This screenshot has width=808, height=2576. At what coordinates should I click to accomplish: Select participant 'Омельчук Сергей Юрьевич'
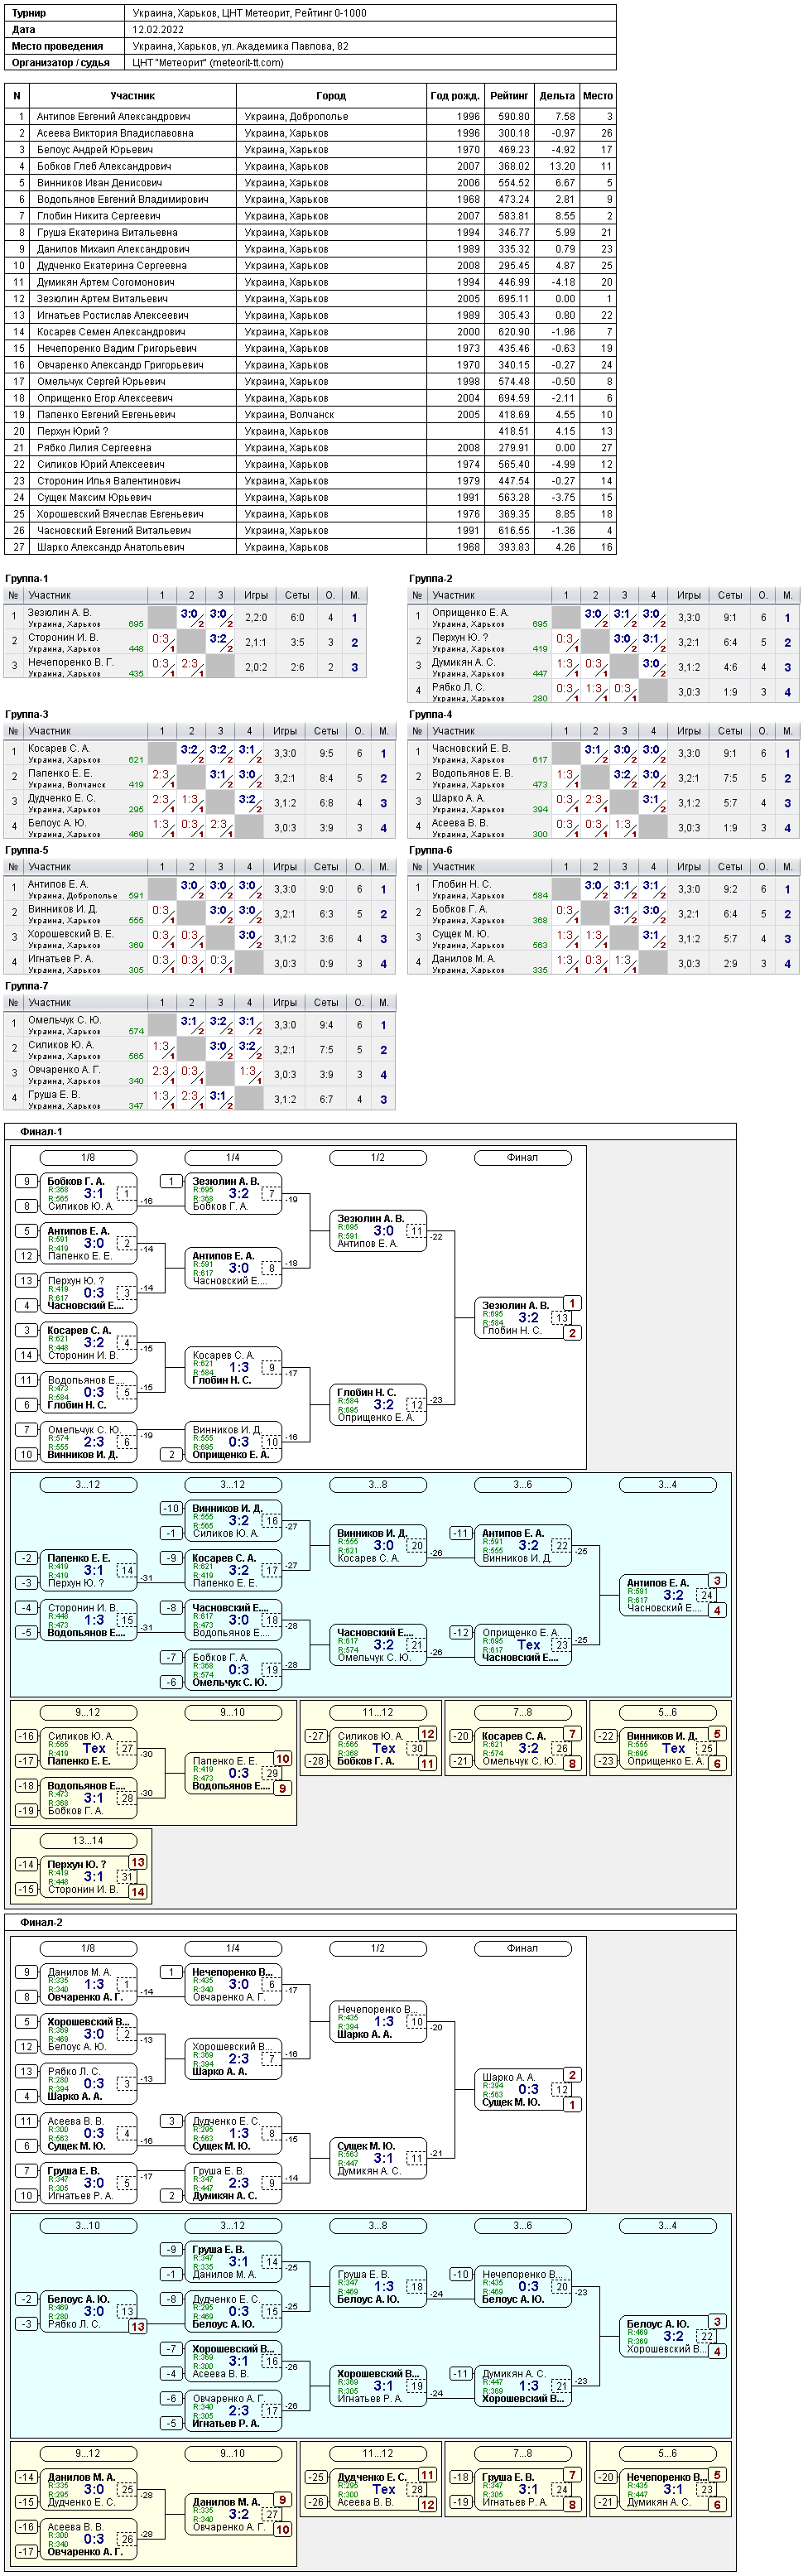[x=101, y=381]
